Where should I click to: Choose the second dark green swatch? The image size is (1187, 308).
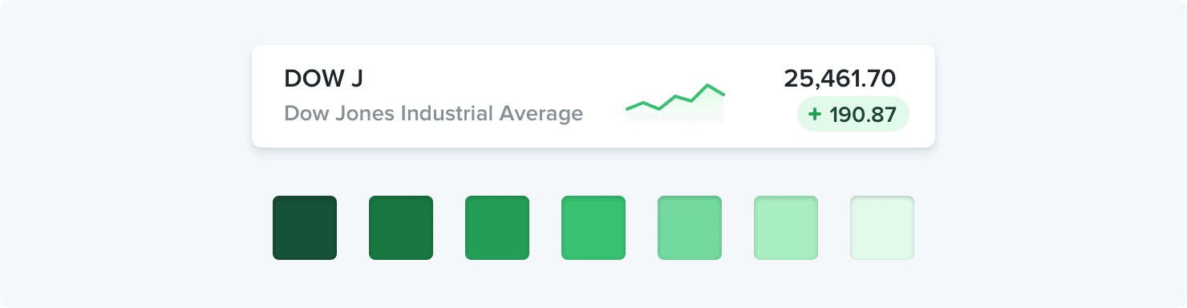point(401,228)
